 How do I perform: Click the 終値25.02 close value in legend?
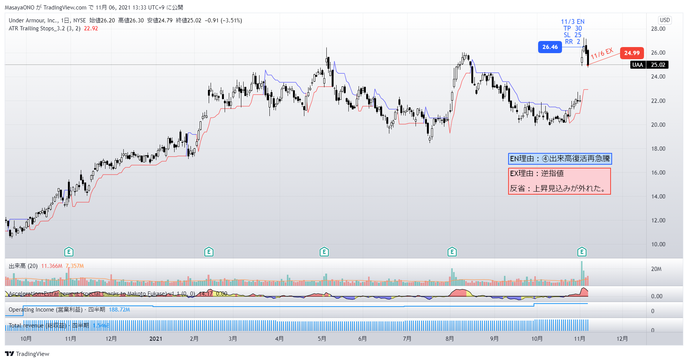click(x=189, y=20)
